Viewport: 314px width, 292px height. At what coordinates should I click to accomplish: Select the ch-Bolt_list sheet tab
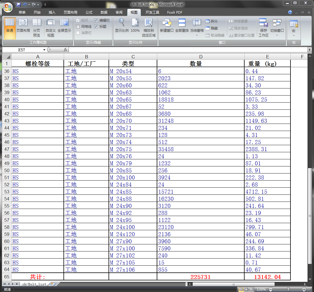point(34,284)
